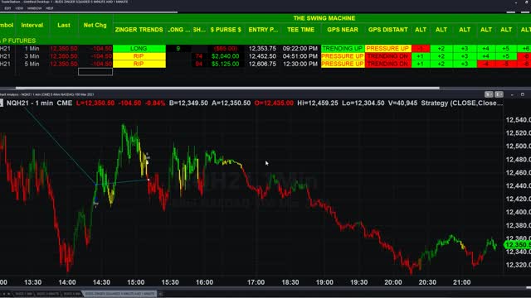Sort by the Net Chg column header
Image resolution: width=531 pixels, height=298 pixels.
pyautogui.click(x=95, y=26)
